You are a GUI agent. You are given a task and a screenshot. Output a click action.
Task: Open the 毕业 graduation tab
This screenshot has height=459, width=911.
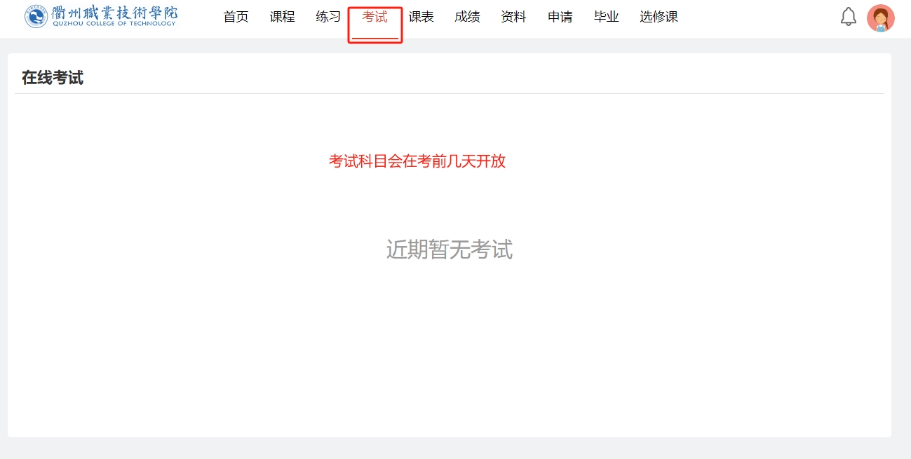click(x=606, y=17)
